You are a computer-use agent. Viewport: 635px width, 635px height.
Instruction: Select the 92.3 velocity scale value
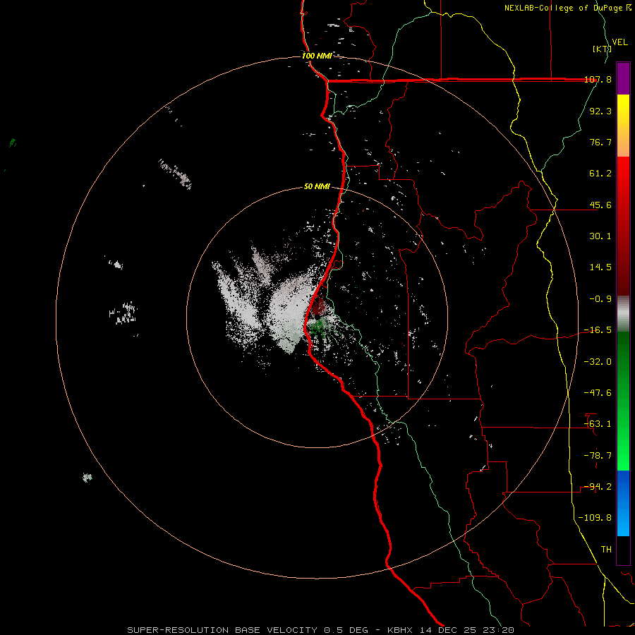(600, 111)
